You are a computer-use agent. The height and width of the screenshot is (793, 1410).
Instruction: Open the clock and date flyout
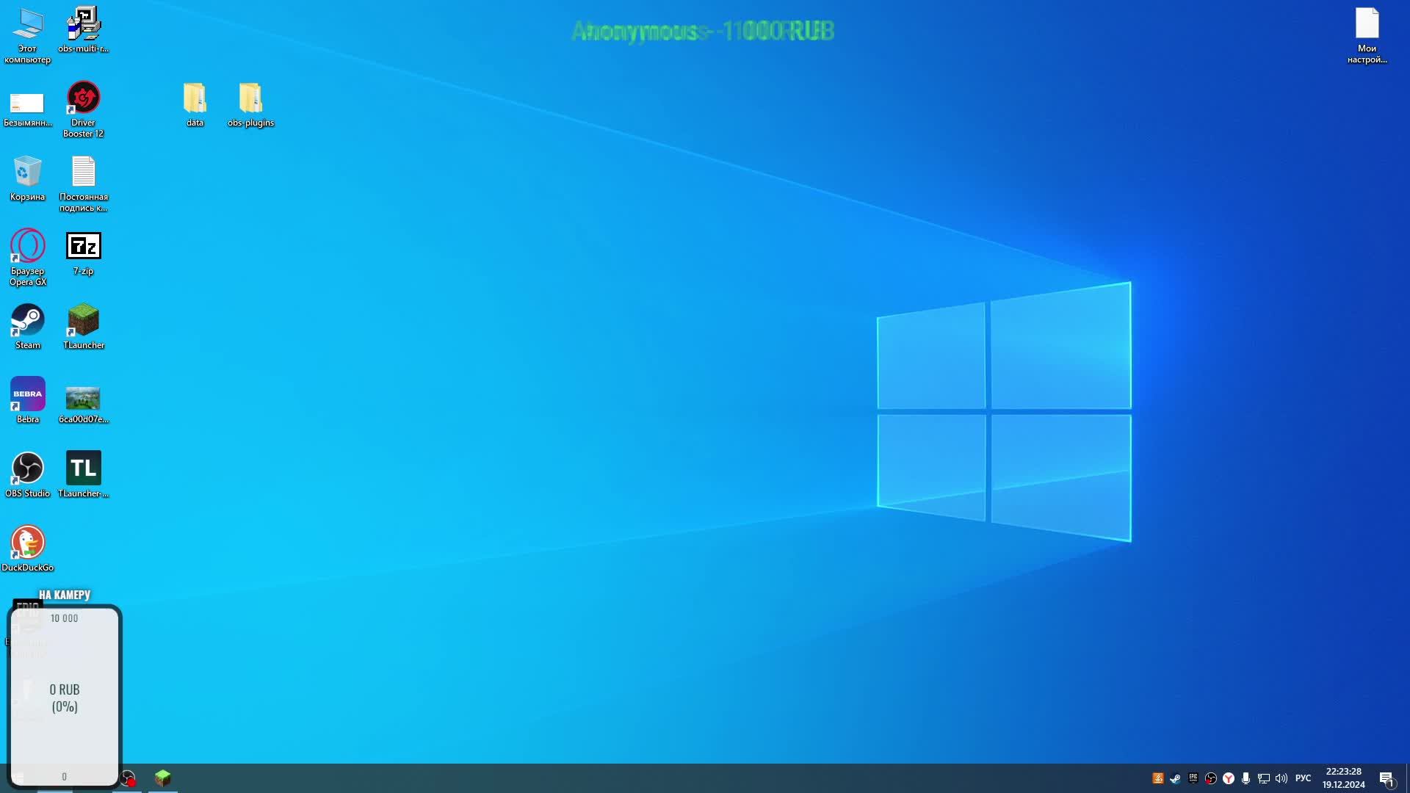click(x=1343, y=778)
